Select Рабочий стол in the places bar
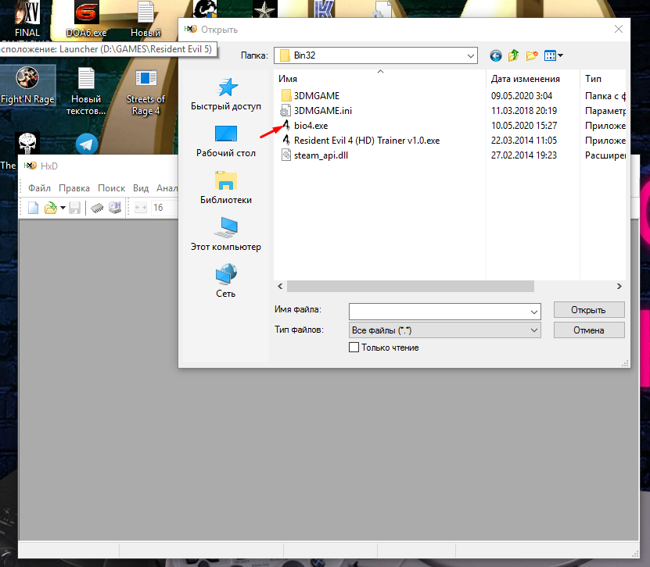650x567 pixels. click(x=226, y=141)
